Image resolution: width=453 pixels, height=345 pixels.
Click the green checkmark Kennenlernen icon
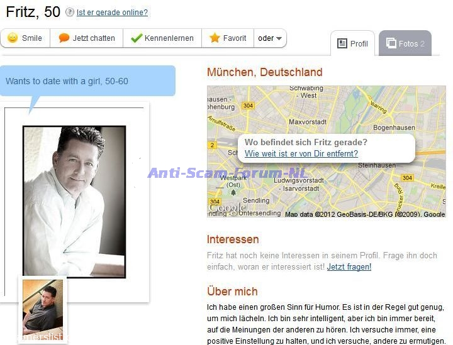(x=136, y=38)
